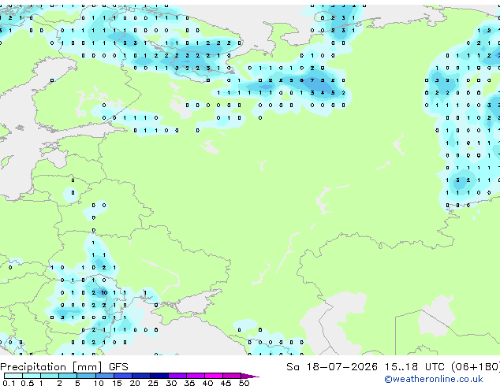Screen dimensions: 500x386
Task: Select the 30–35 mm purple legend swatch
Action: (177, 376)
